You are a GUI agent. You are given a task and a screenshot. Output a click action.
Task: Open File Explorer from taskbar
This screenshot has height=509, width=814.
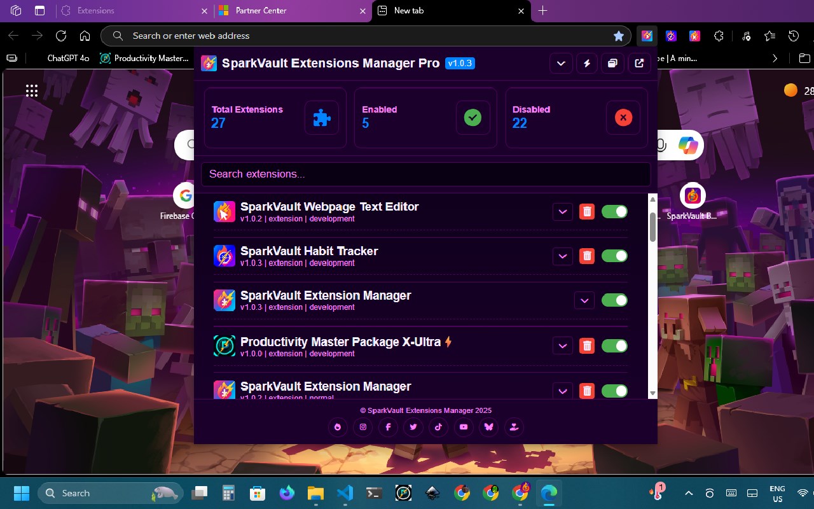(x=316, y=493)
